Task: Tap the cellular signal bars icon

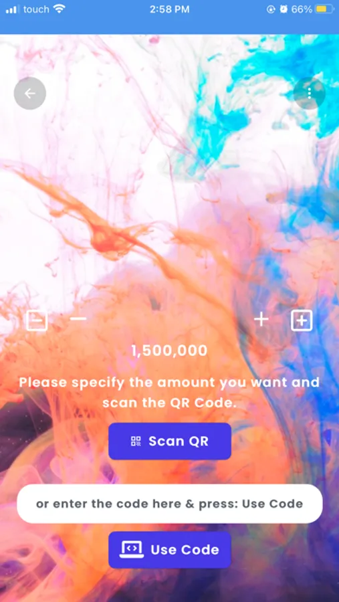Action: point(13,9)
